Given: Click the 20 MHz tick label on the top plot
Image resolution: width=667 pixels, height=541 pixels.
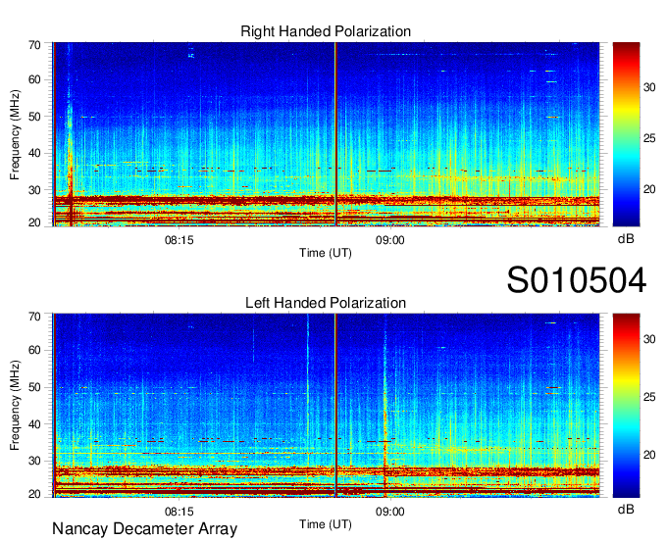Looking at the screenshot, I should point(34,222).
